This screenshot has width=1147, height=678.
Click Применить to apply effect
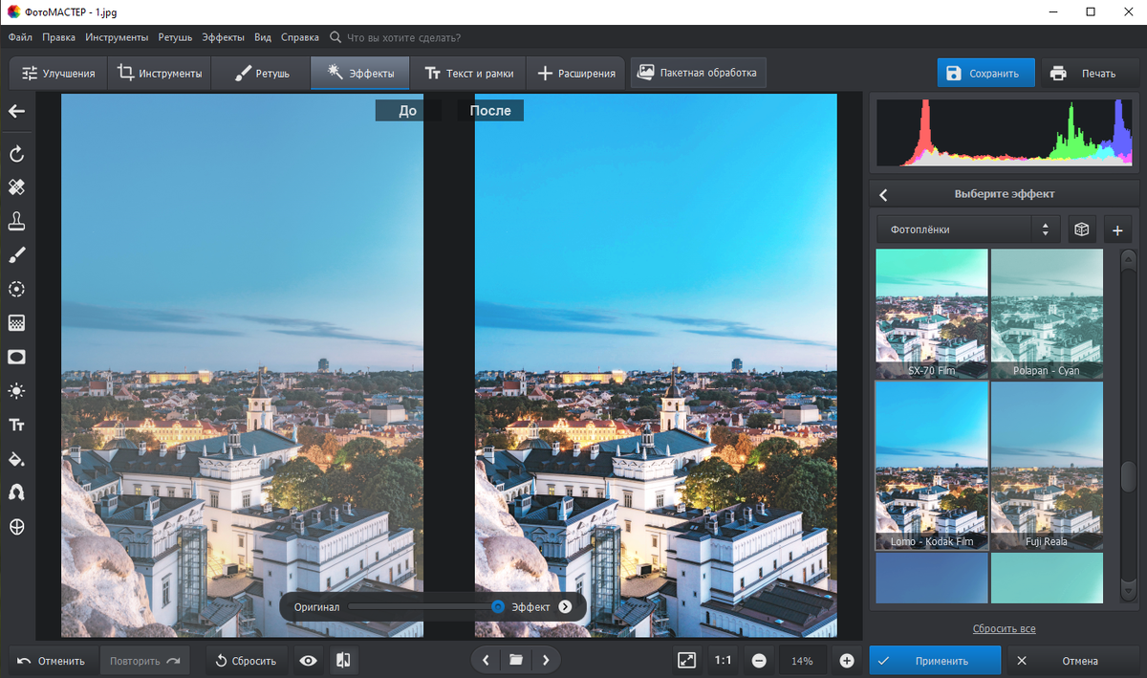point(935,661)
